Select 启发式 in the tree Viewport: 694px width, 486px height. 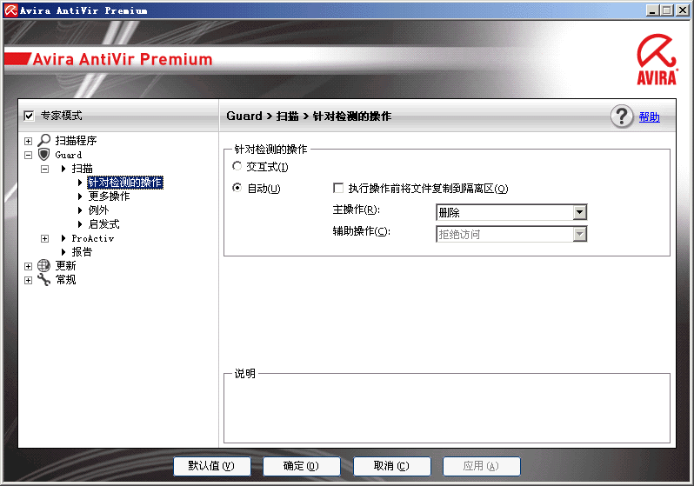(103, 224)
